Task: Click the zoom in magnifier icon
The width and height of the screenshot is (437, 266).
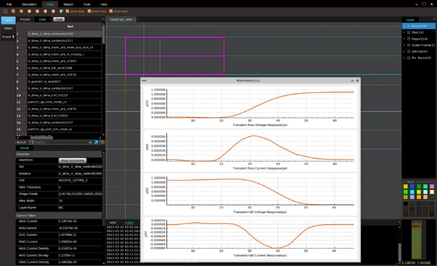Action: (13, 11)
